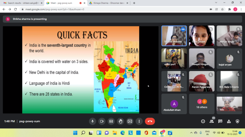The height and width of the screenshot is (137, 245).
Task: Show everyone participants panel
Action: (x=211, y=121)
